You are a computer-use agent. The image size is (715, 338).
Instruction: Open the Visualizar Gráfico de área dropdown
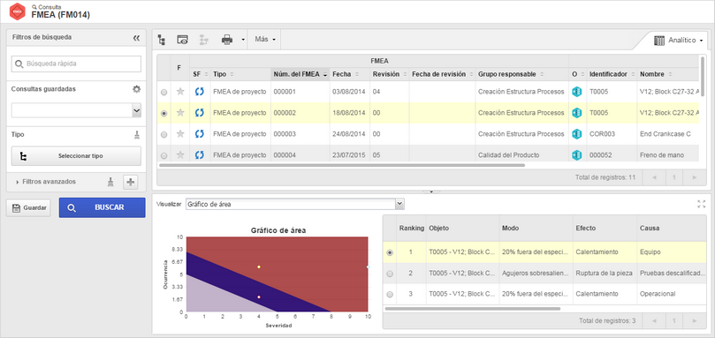coord(295,204)
